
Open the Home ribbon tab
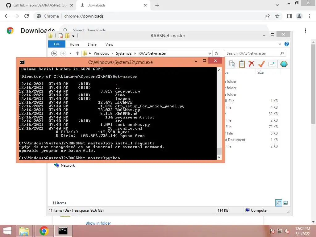74,44
